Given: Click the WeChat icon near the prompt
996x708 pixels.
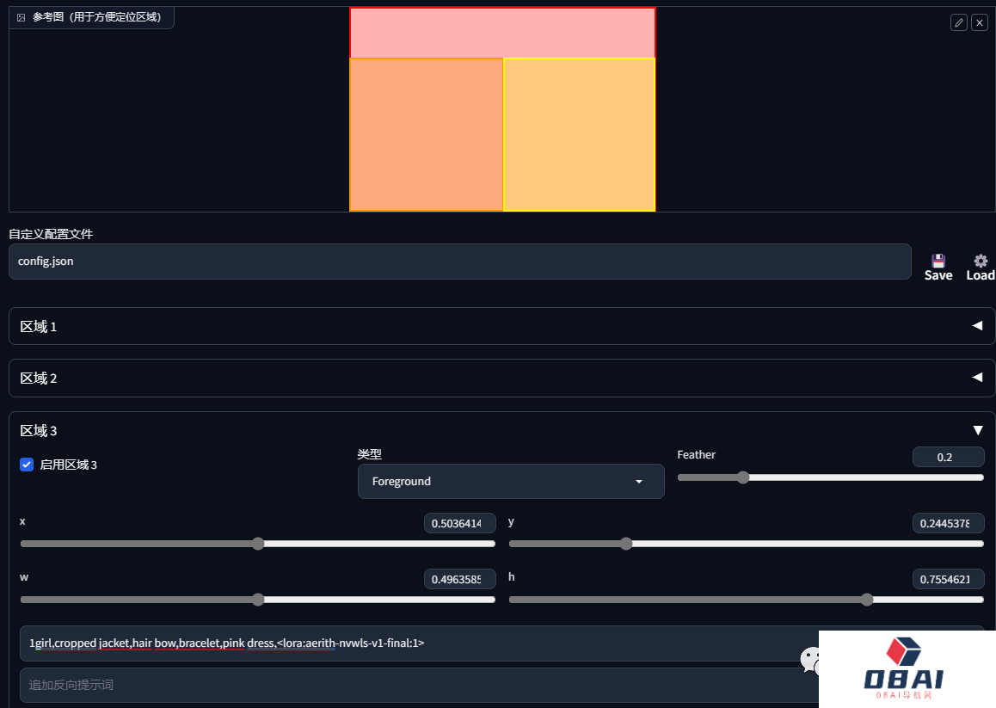Looking at the screenshot, I should pos(810,660).
